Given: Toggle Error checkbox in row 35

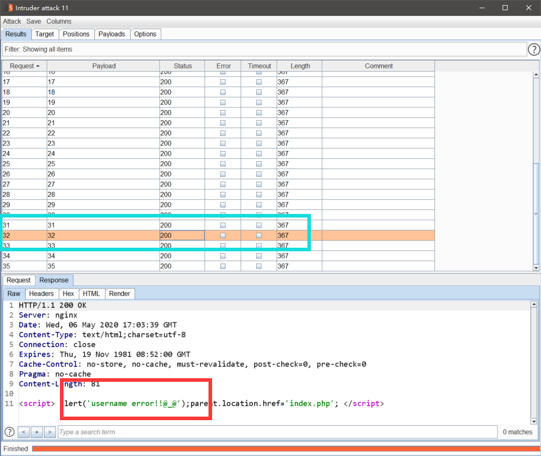Looking at the screenshot, I should pos(223,266).
